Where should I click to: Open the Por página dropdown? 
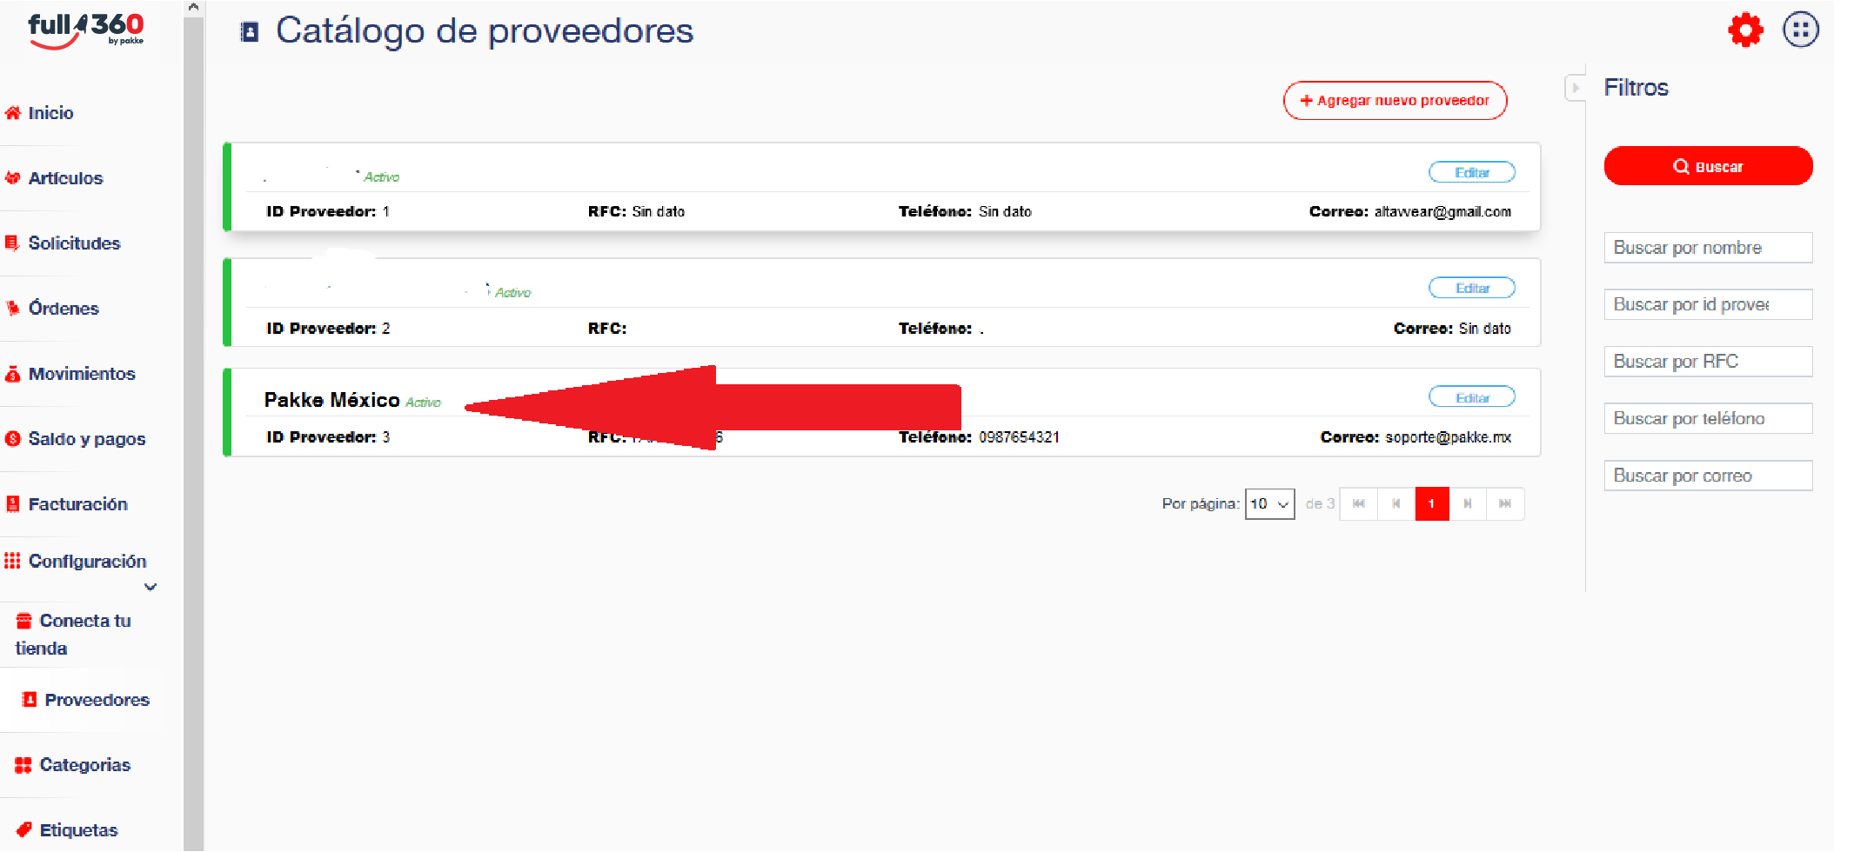(x=1269, y=504)
